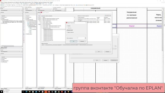Select Устройство (источник) [1] in available elements

coord(48,29)
